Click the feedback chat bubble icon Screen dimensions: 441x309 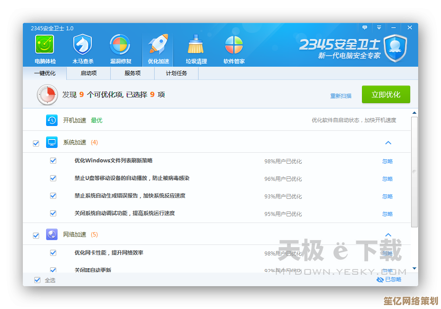(365, 28)
